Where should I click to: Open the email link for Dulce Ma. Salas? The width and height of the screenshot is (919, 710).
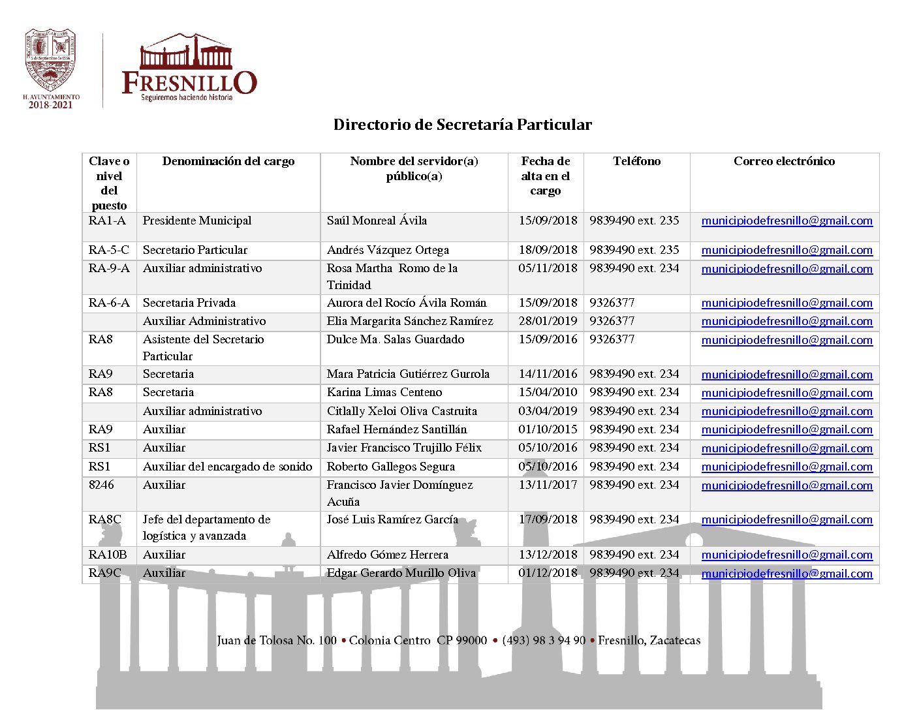(x=787, y=340)
